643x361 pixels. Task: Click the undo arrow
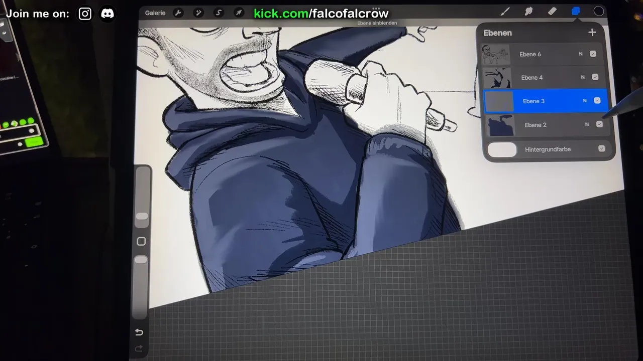[139, 332]
